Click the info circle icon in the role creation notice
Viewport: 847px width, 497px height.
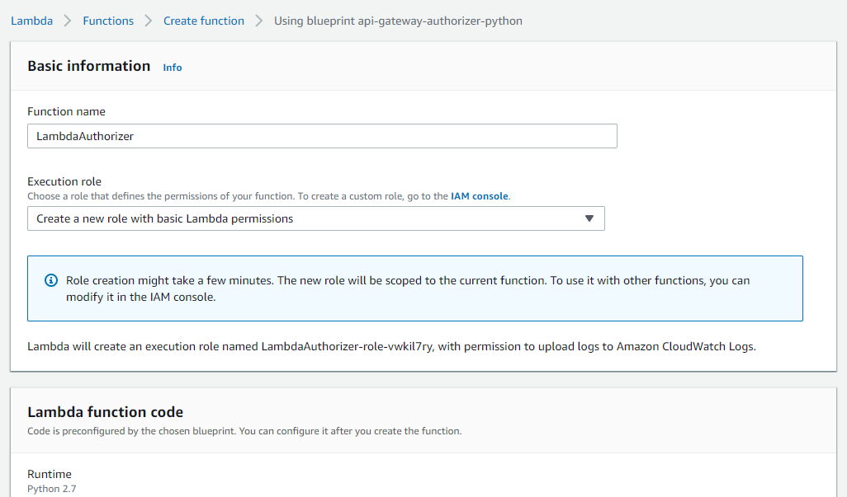coord(51,280)
